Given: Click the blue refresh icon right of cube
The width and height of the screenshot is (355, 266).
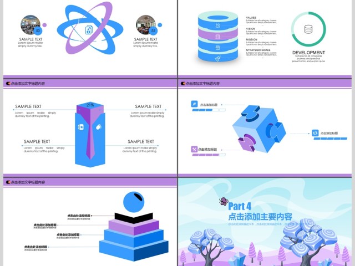Looking at the screenshot, I should point(315,133).
